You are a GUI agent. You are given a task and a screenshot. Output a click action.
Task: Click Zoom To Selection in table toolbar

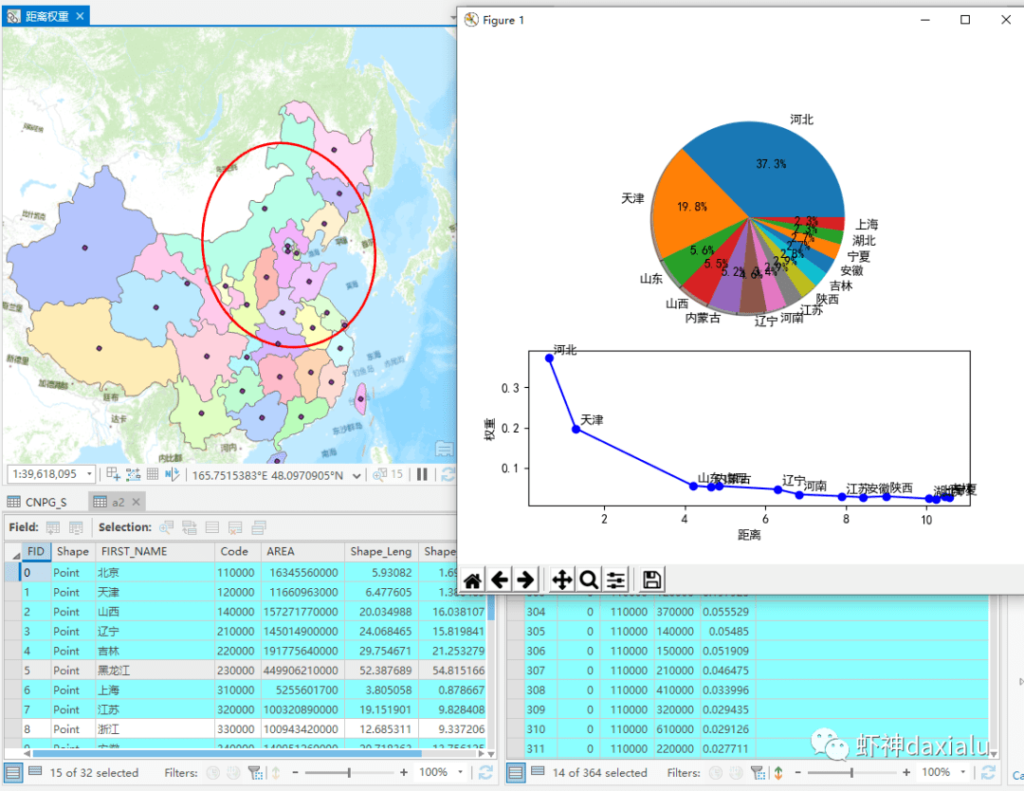pos(167,527)
